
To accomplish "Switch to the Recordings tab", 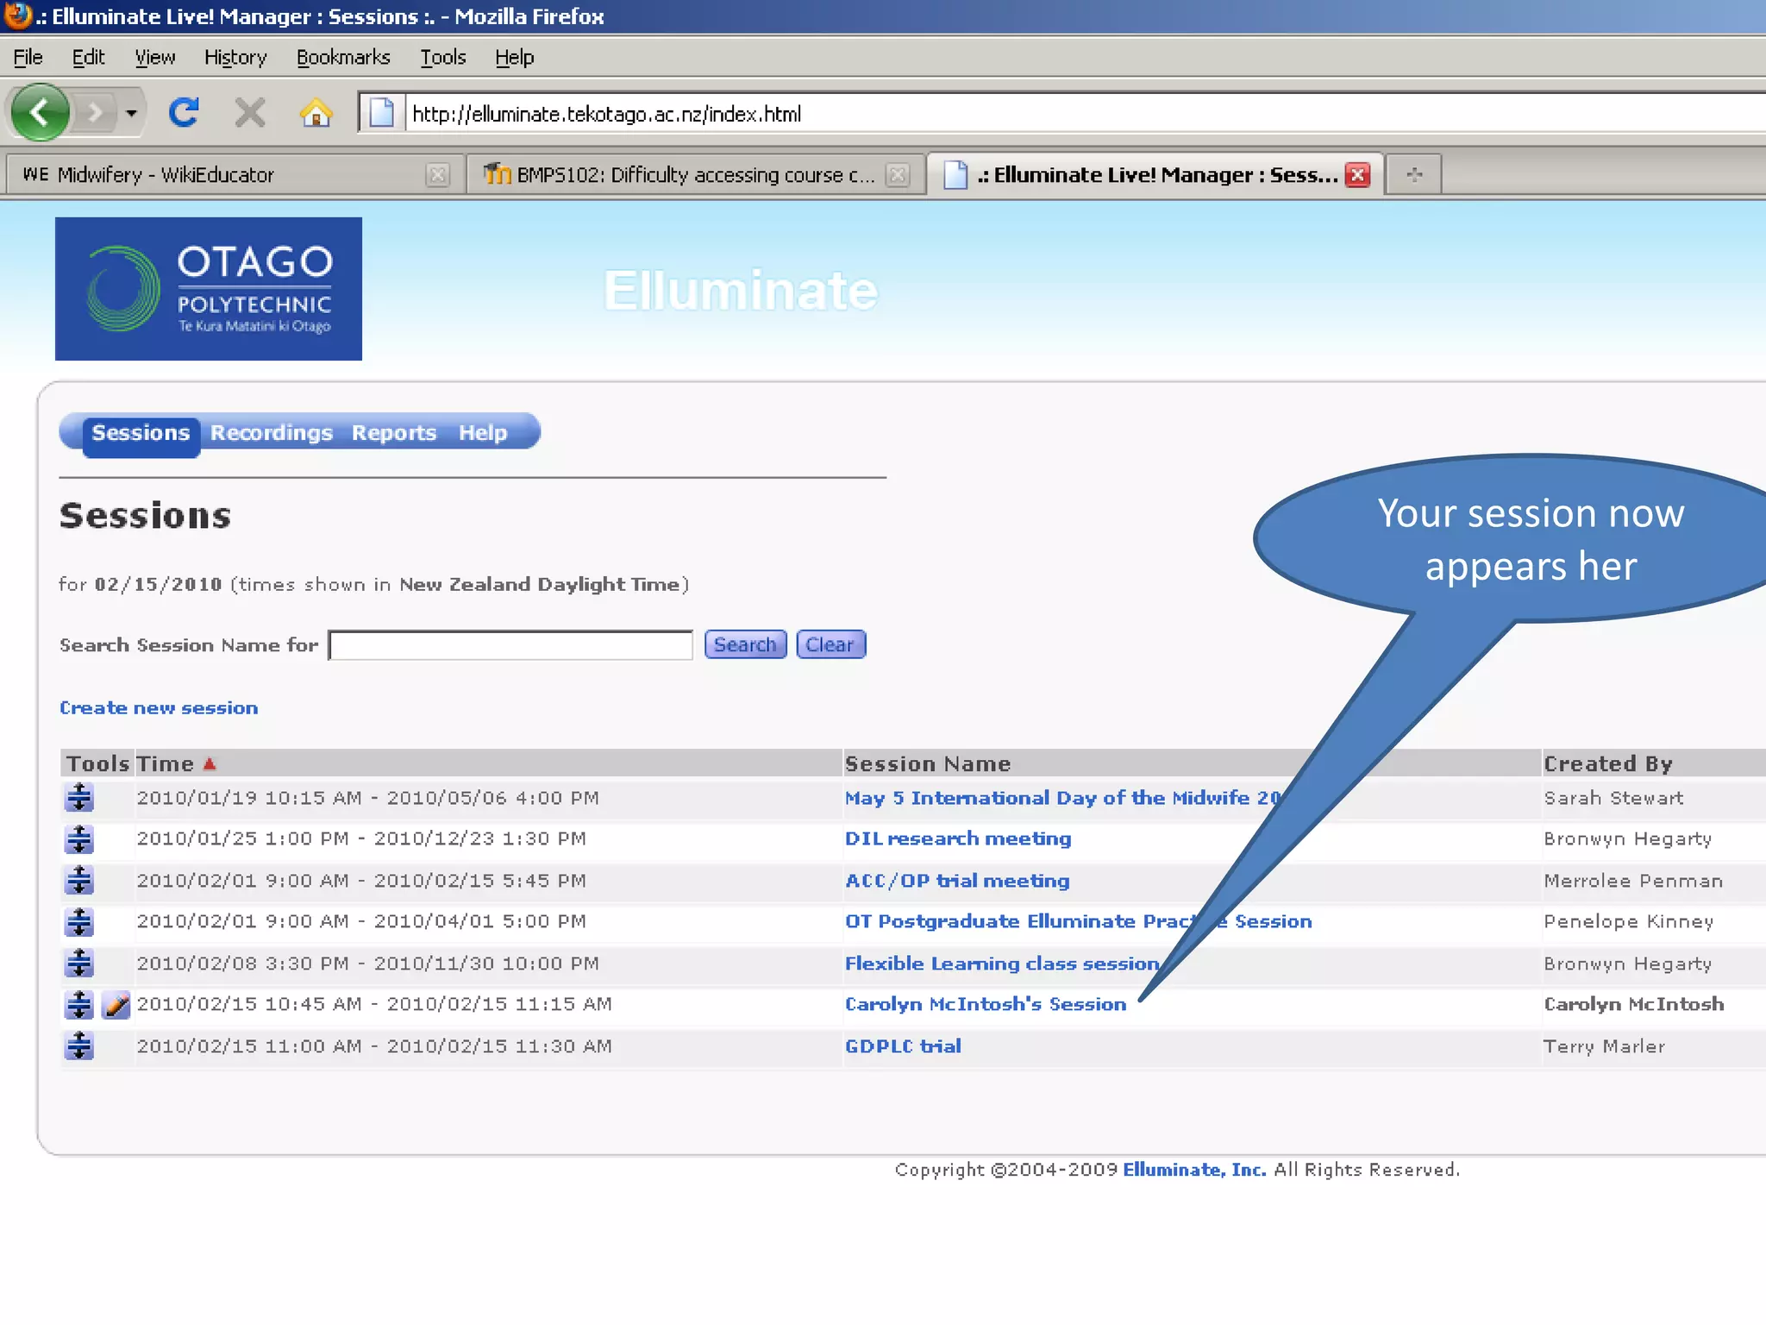I will click(x=271, y=433).
